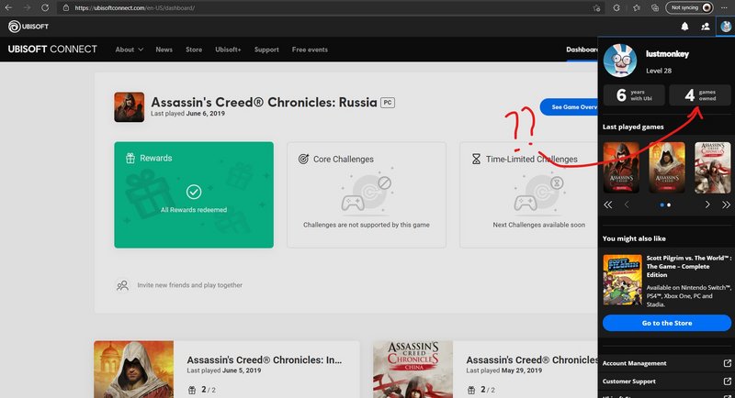Select the second carousel page dot
The height and width of the screenshot is (398, 735).
pos(669,205)
